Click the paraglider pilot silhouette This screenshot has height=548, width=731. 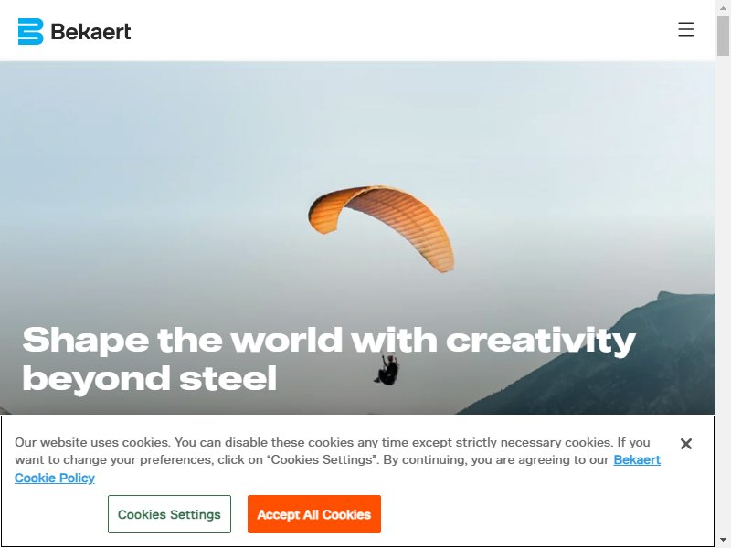point(387,370)
